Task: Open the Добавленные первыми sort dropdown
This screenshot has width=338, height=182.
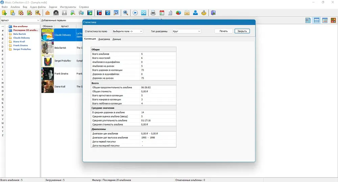Action: coord(62,20)
